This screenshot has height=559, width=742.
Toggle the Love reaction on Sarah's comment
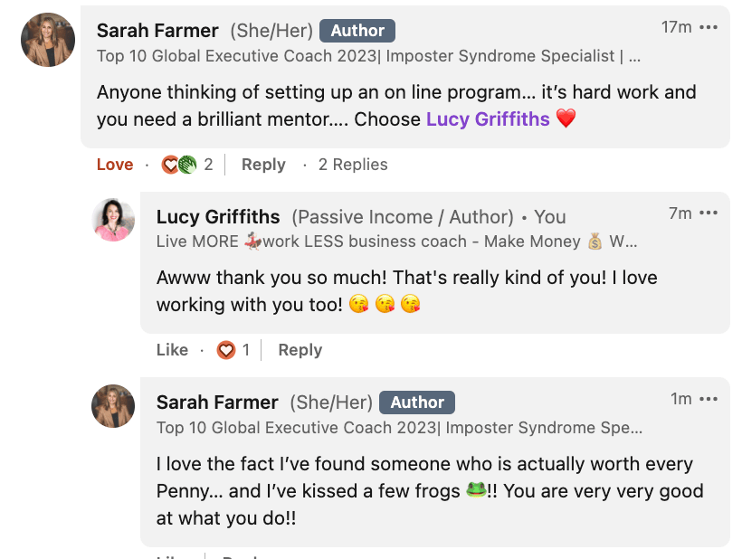[x=115, y=165]
